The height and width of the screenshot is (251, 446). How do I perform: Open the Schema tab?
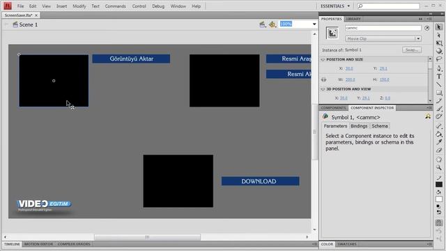point(379,125)
